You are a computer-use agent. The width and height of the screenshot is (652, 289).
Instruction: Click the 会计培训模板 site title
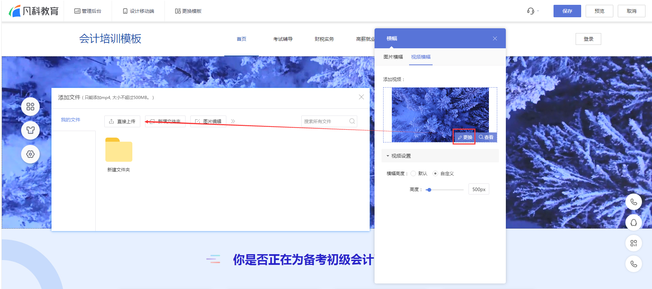point(110,39)
